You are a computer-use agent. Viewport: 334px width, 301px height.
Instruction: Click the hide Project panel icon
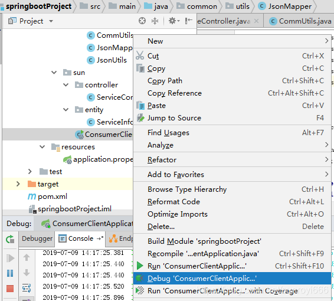point(188,21)
